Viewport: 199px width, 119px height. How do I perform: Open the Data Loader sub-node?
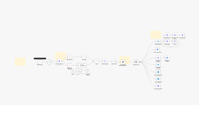point(80,72)
